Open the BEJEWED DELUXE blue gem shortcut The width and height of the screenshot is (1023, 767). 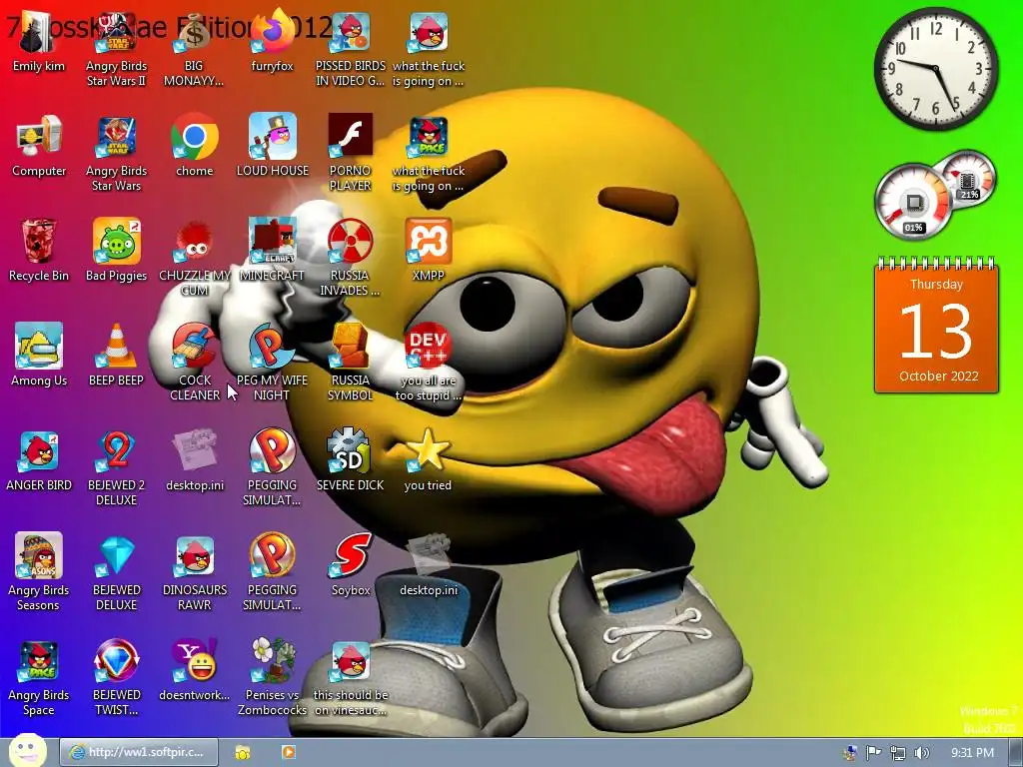116,572
